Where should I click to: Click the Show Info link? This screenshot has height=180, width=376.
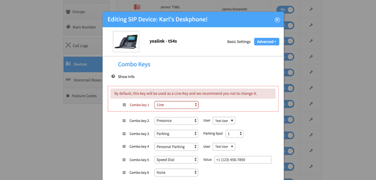click(126, 77)
